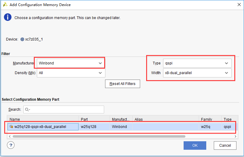Click the Cancel button
The width and height of the screenshot is (244, 157).
coord(225,146)
